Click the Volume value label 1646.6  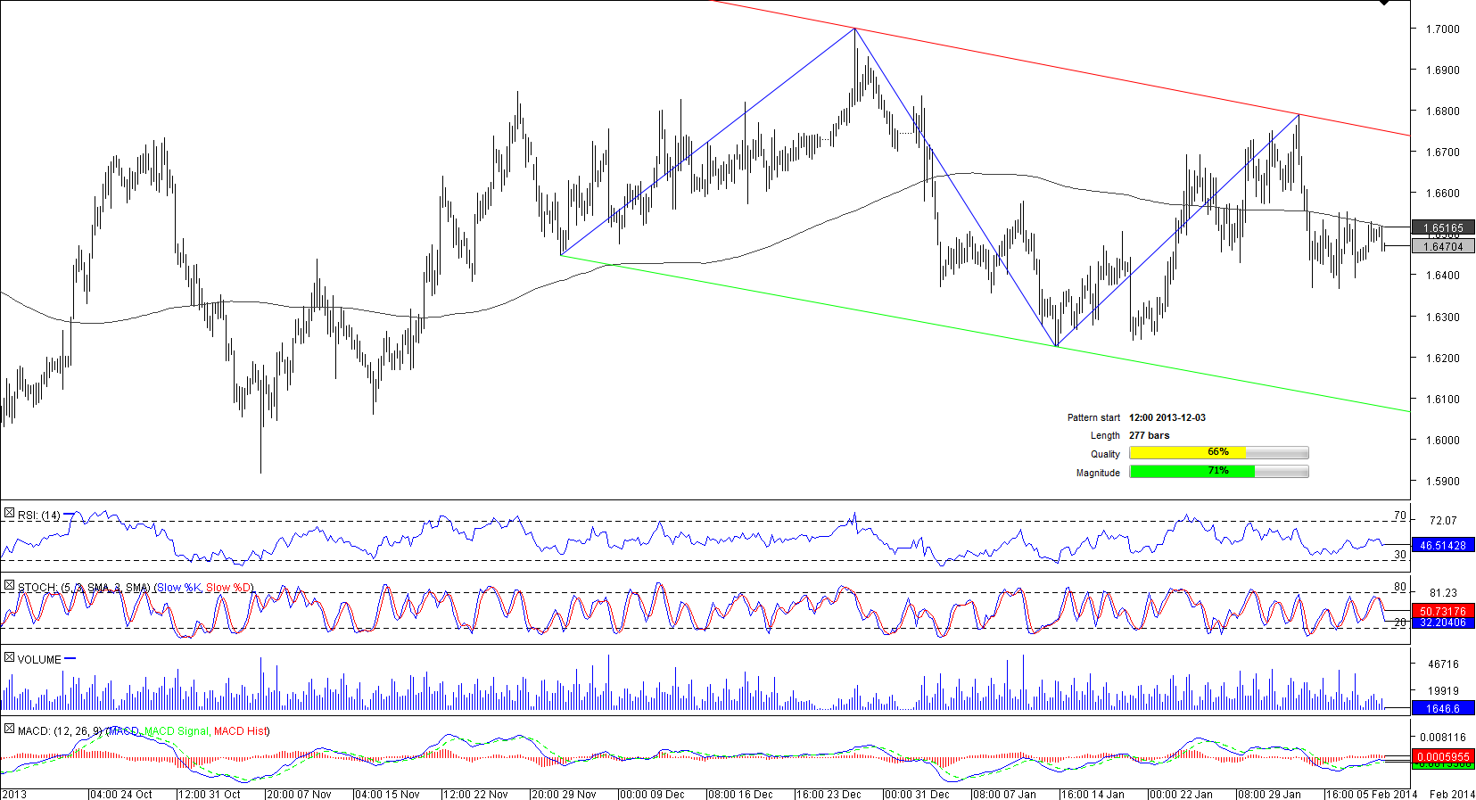click(1443, 708)
